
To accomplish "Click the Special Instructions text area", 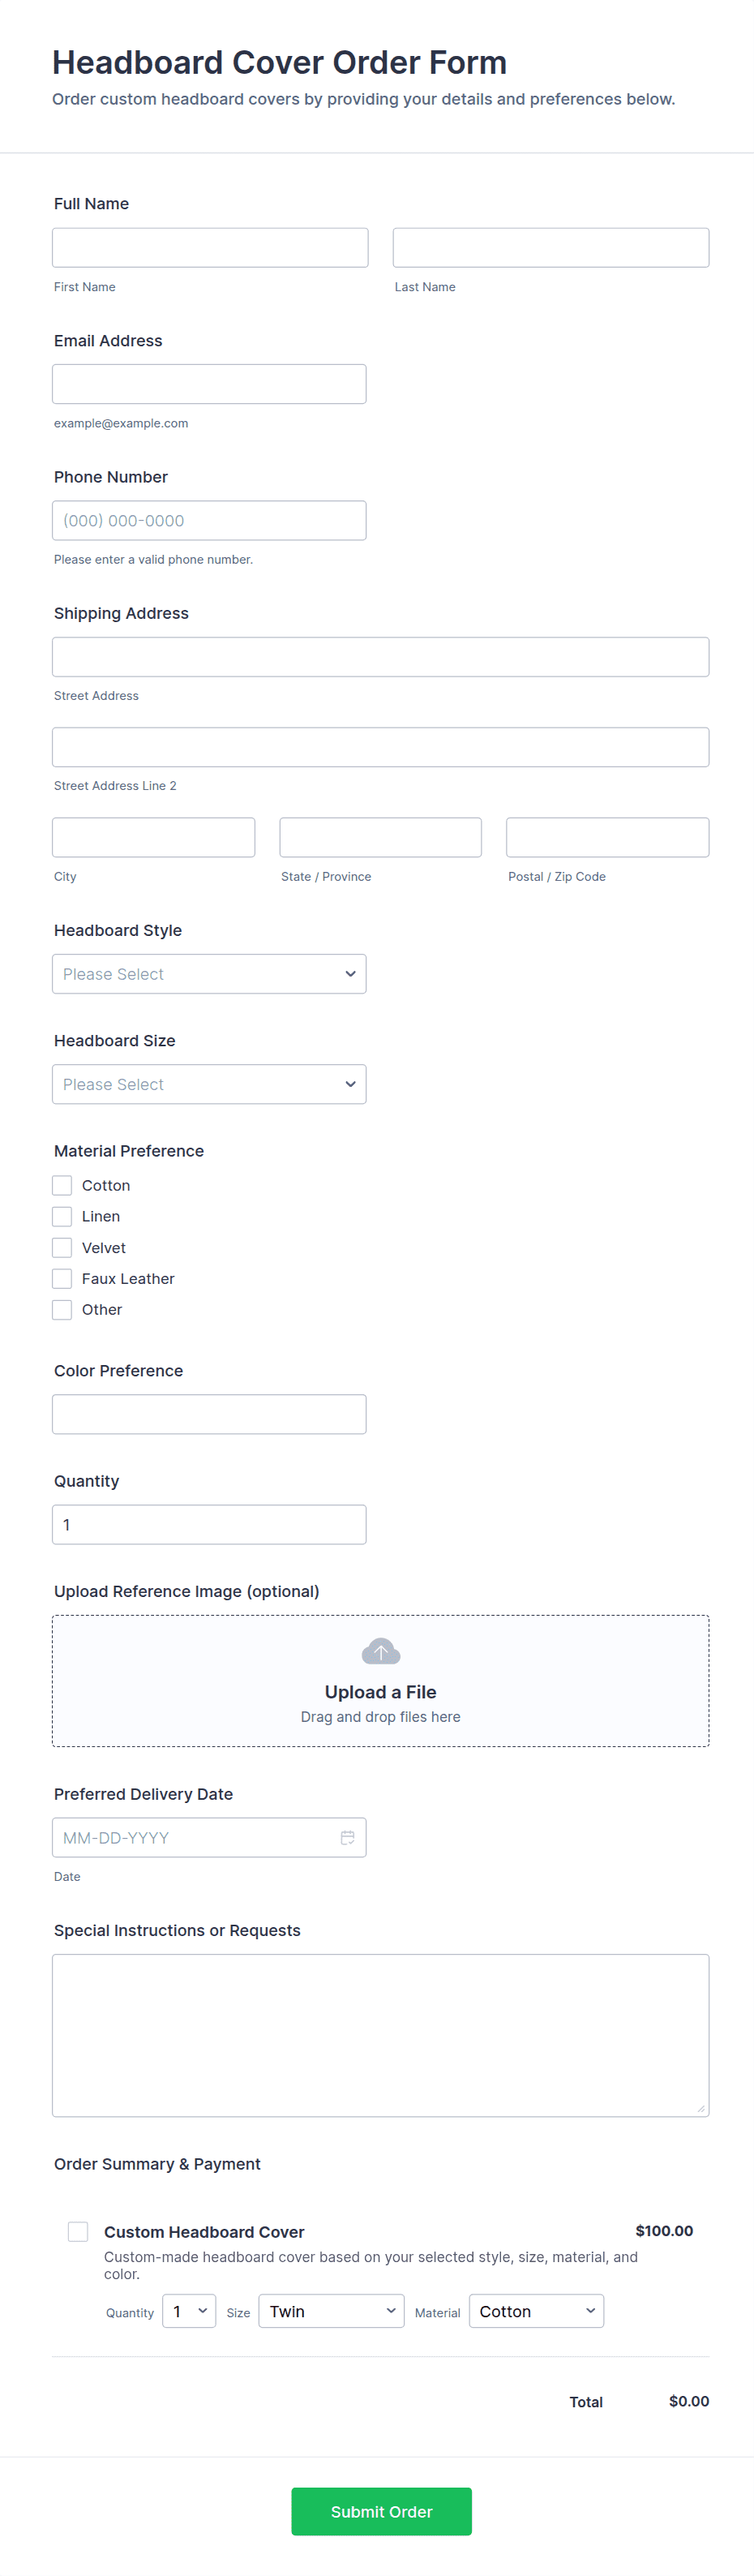I will point(380,2035).
